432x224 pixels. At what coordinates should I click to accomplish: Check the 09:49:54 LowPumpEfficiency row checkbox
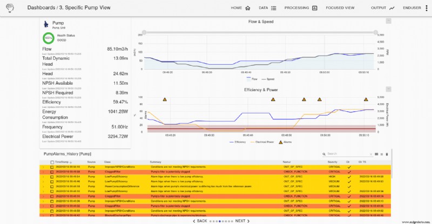tap(52, 177)
